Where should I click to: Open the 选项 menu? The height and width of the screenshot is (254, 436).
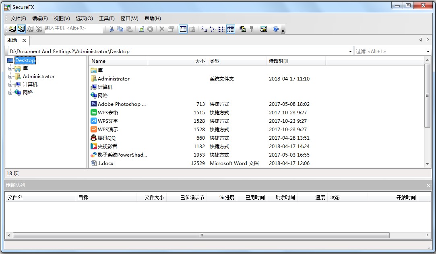[x=83, y=18]
